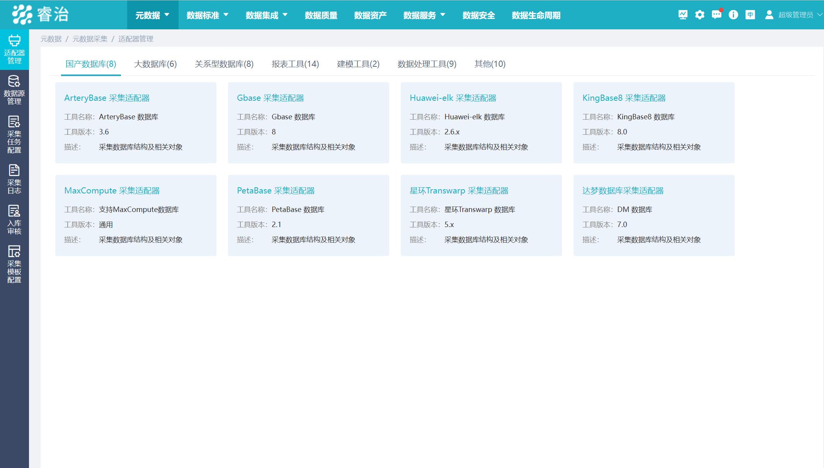展开元数据下拉菜单
This screenshot has height=468, width=824.
point(152,15)
